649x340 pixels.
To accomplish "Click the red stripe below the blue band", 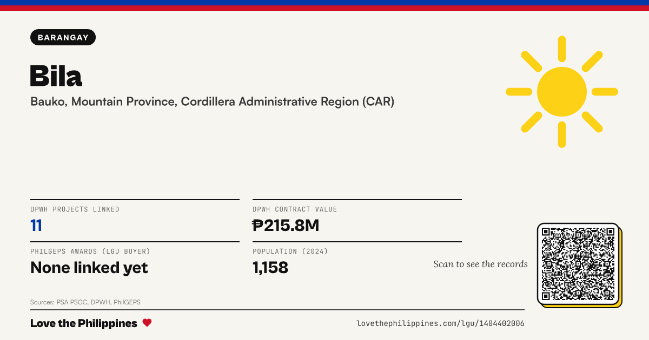I will 325,8.
